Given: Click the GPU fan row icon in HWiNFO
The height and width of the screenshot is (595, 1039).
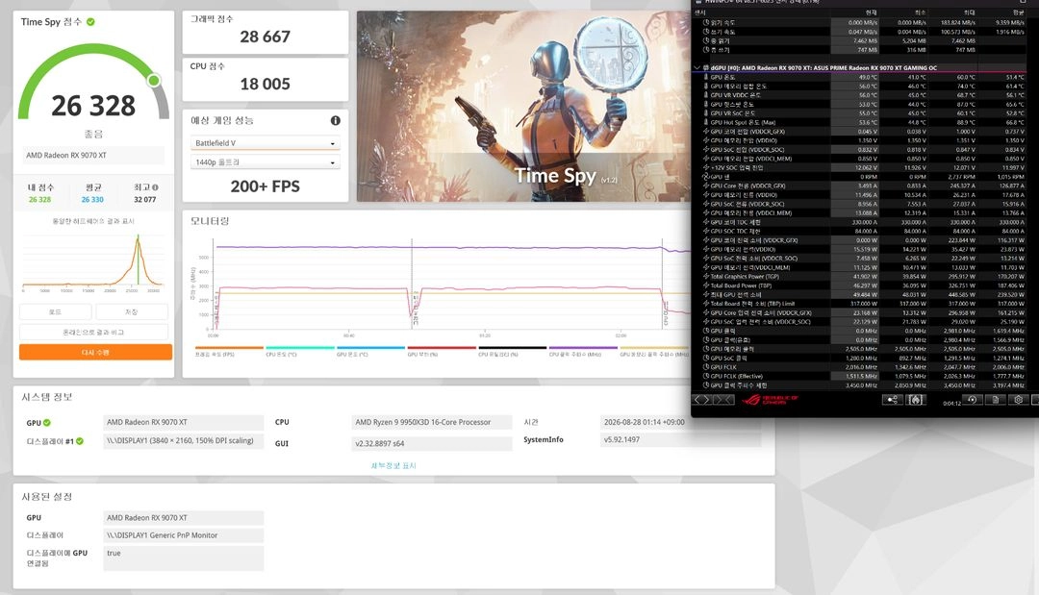Looking at the screenshot, I should coord(706,177).
